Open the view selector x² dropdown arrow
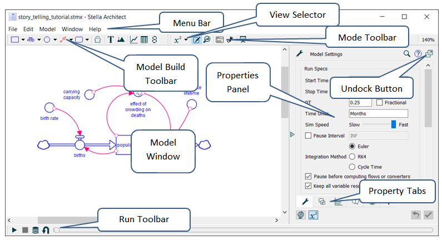The width and height of the screenshot is (442, 240). [186, 40]
